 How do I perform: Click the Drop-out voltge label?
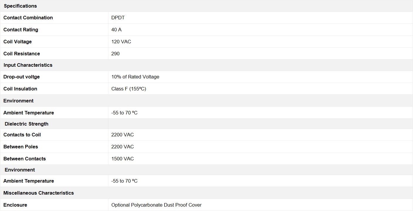coord(21,77)
